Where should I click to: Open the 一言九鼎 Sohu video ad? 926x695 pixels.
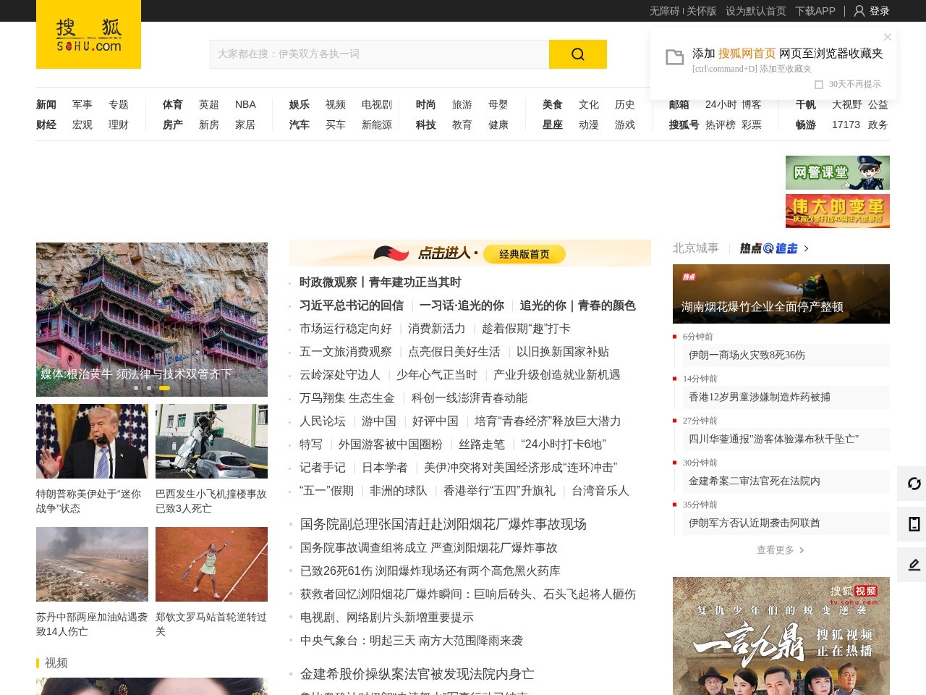781,636
